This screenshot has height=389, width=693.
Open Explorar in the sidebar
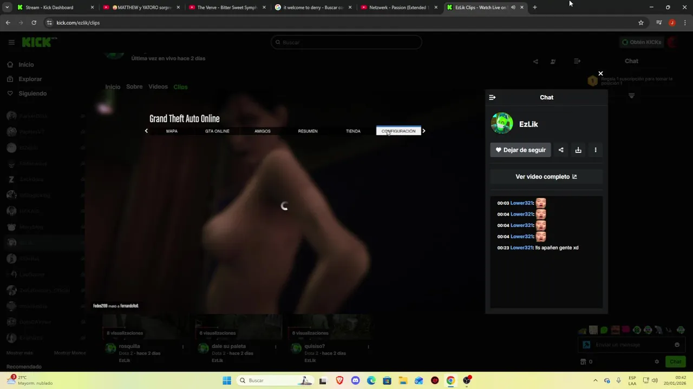[30, 79]
